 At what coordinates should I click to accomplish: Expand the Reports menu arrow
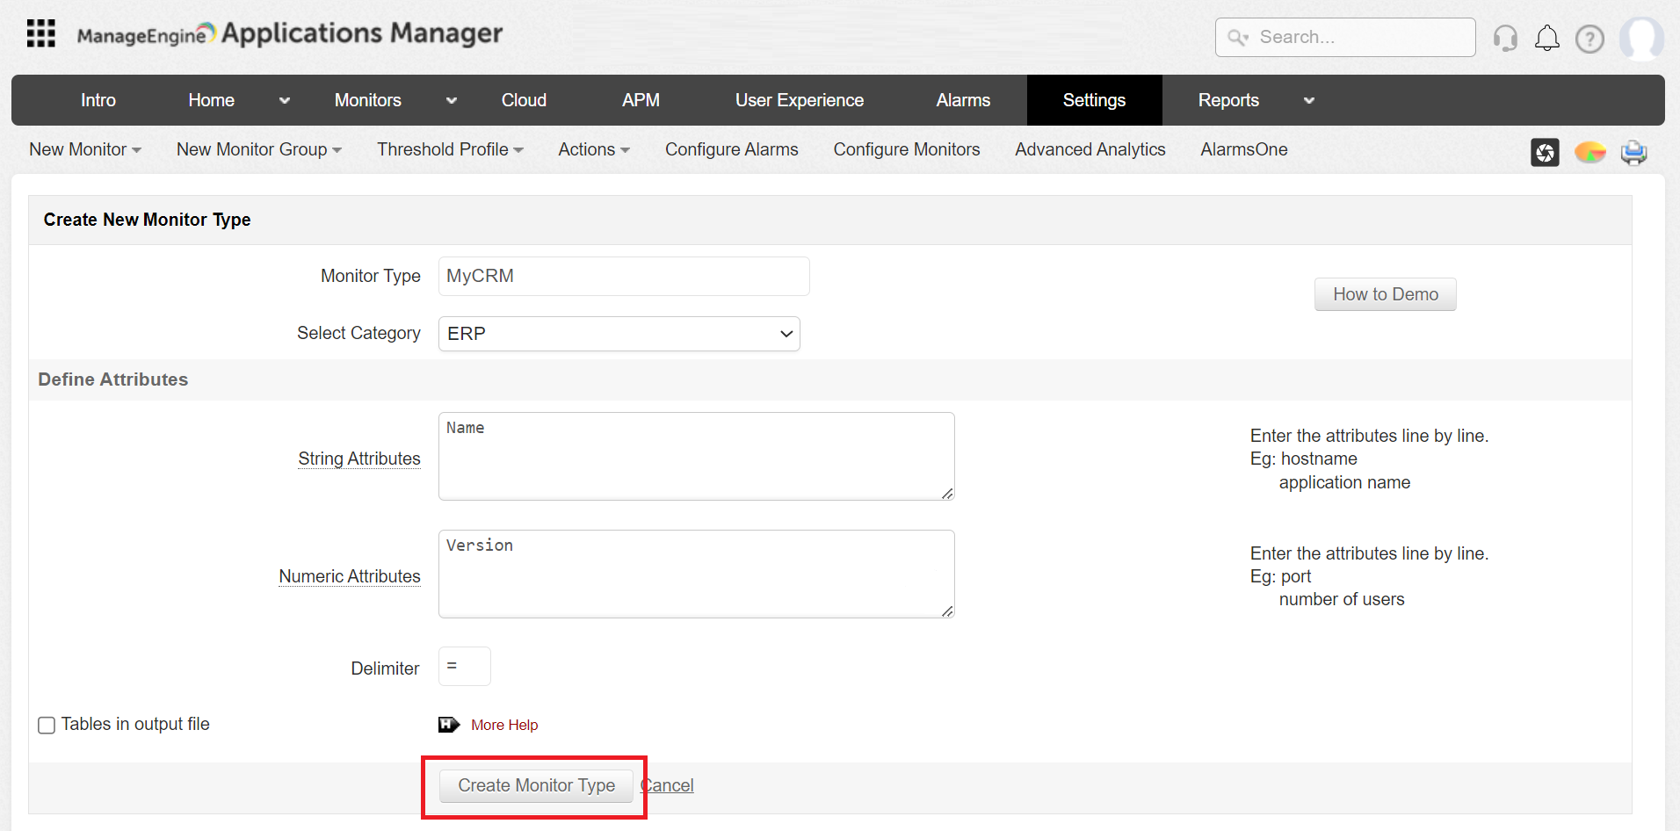coord(1309,101)
